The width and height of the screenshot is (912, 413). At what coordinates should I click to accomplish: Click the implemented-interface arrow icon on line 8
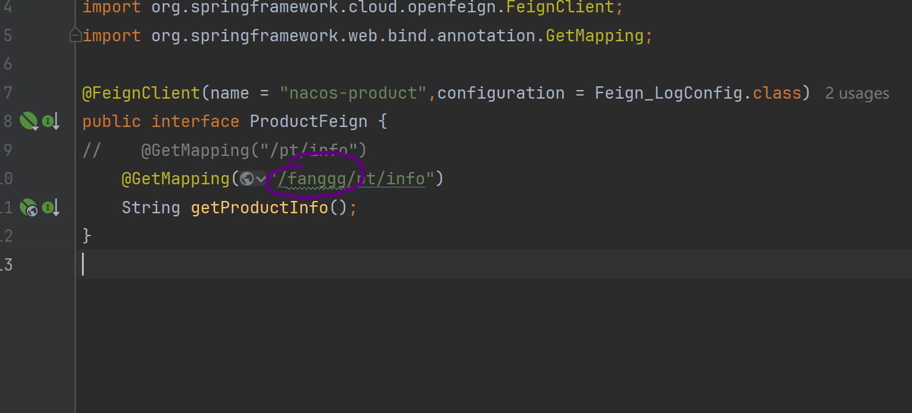pos(51,121)
